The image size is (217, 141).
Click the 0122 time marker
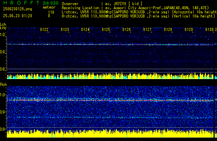[x=44, y=30]
